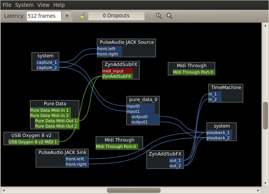This screenshot has height=194, width=269.
Task: Open the File menu
Action: (x=7, y=5)
